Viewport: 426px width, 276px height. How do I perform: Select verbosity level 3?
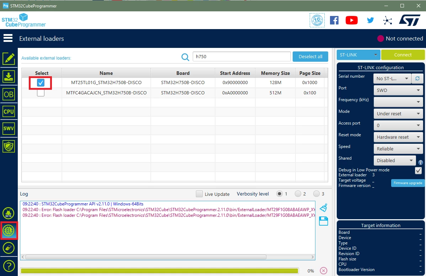click(x=316, y=194)
